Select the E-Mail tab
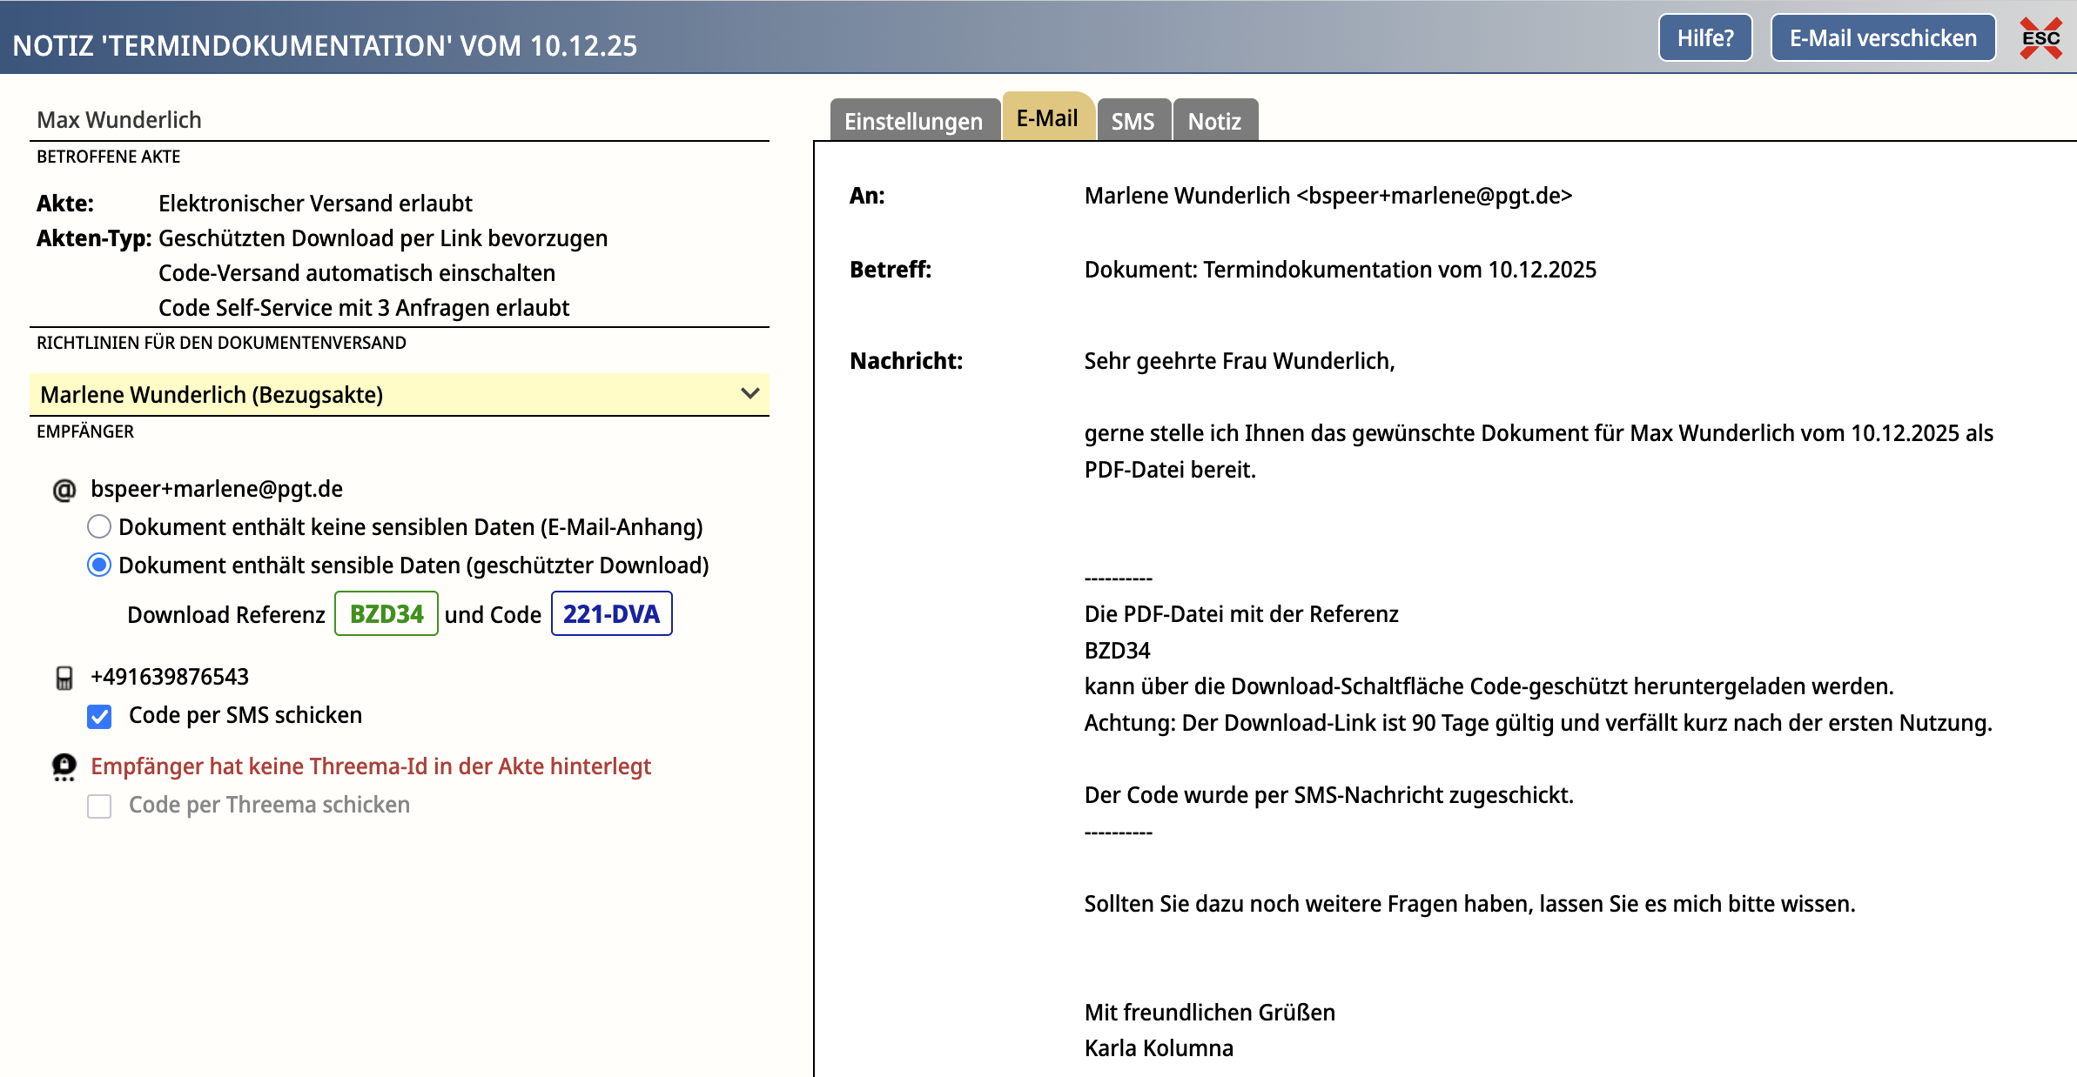 point(1047,118)
